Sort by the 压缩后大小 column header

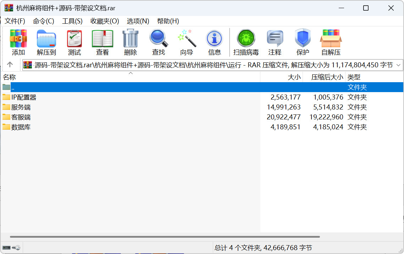point(324,77)
